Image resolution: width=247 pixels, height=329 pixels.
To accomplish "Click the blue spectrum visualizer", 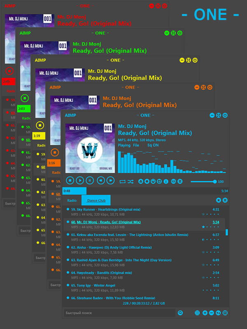I will 172,161.
